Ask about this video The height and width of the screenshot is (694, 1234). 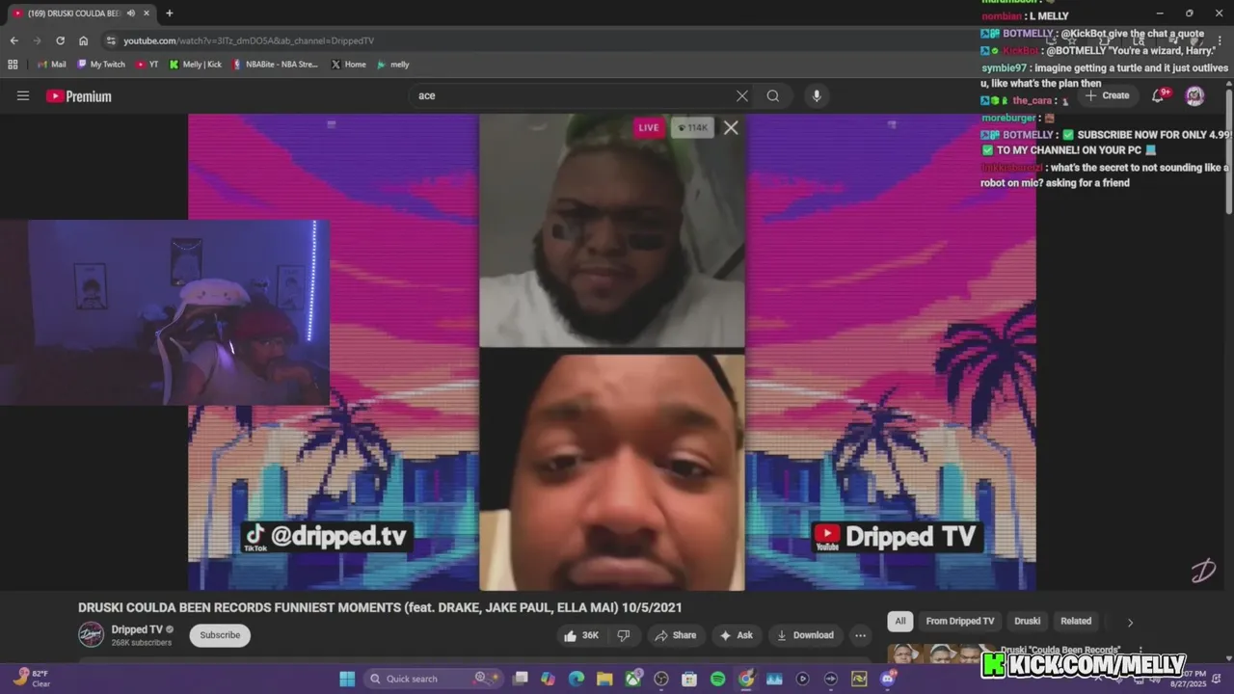pos(737,635)
